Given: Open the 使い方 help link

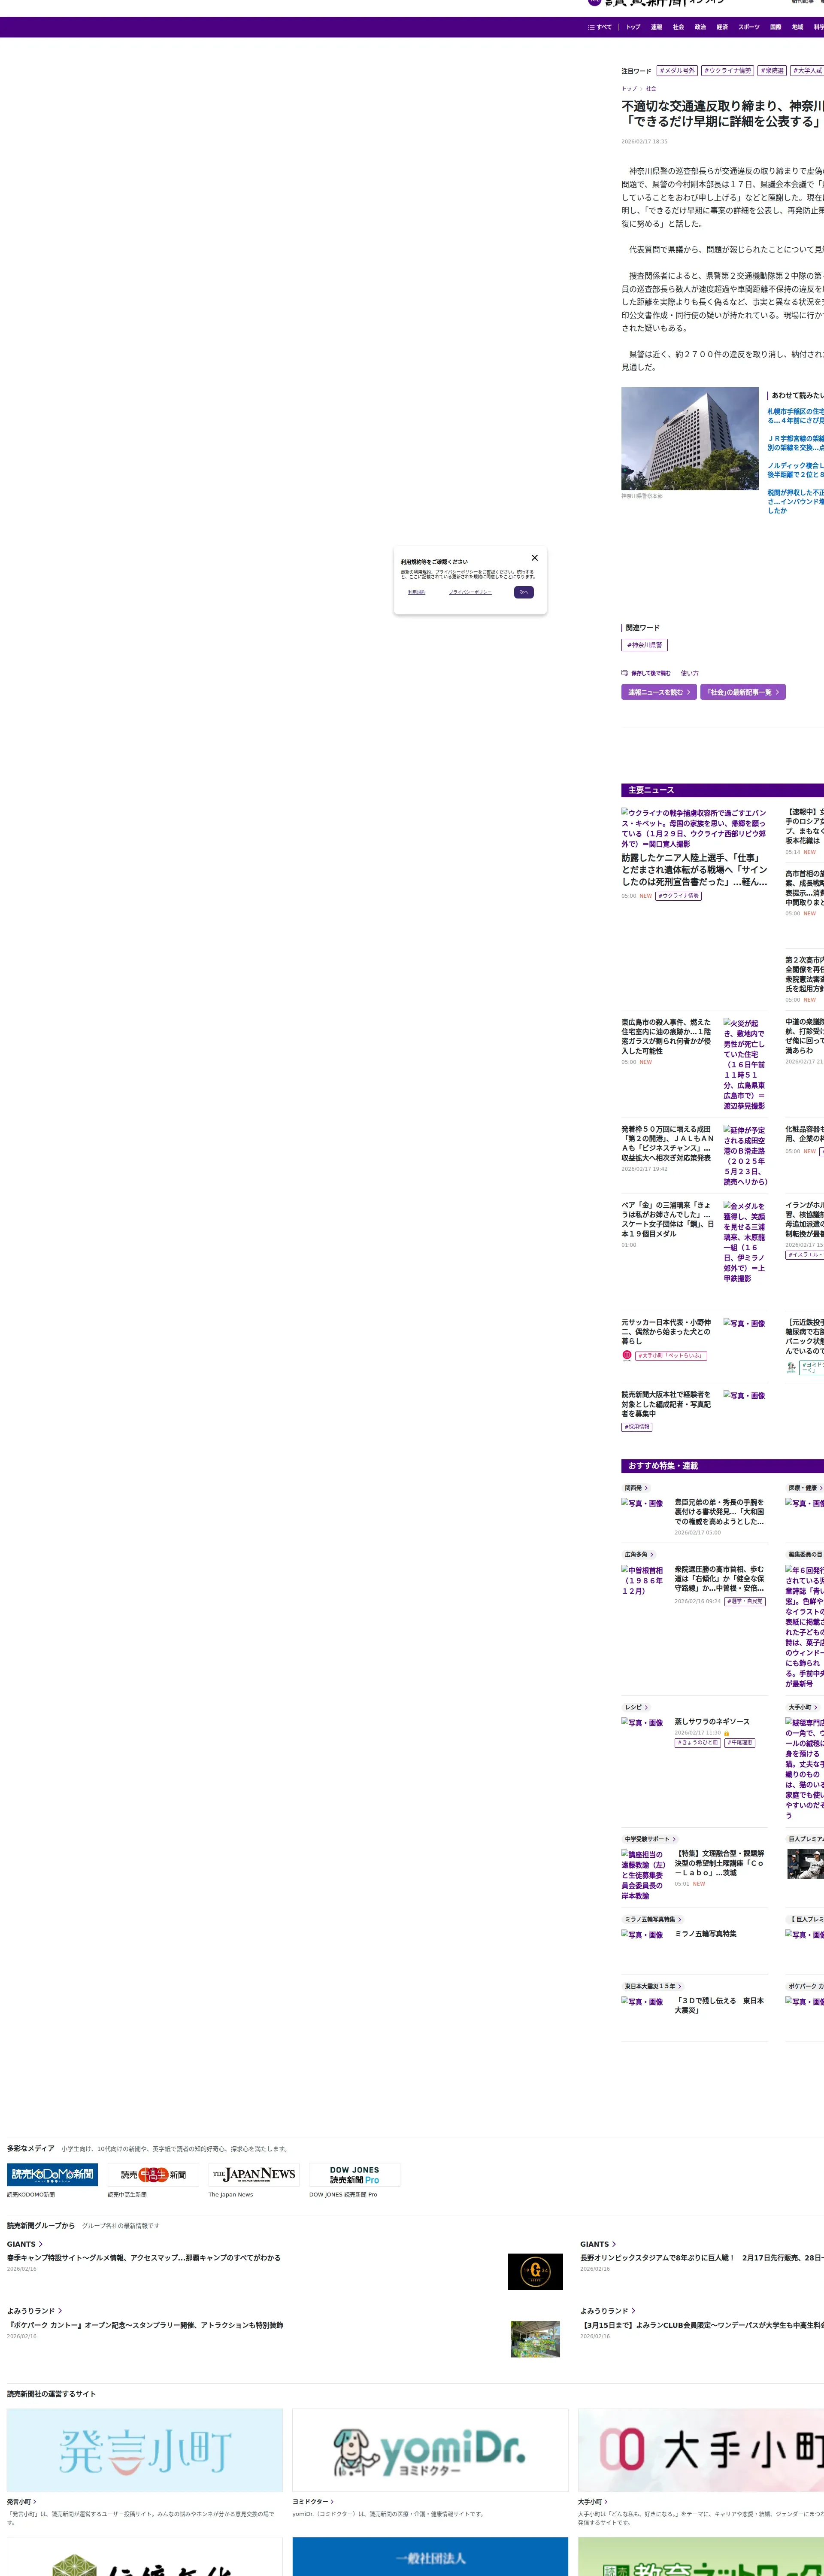Looking at the screenshot, I should [690, 673].
